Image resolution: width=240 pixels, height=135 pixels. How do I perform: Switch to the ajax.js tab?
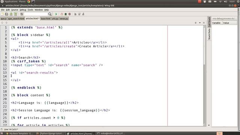click(3, 19)
